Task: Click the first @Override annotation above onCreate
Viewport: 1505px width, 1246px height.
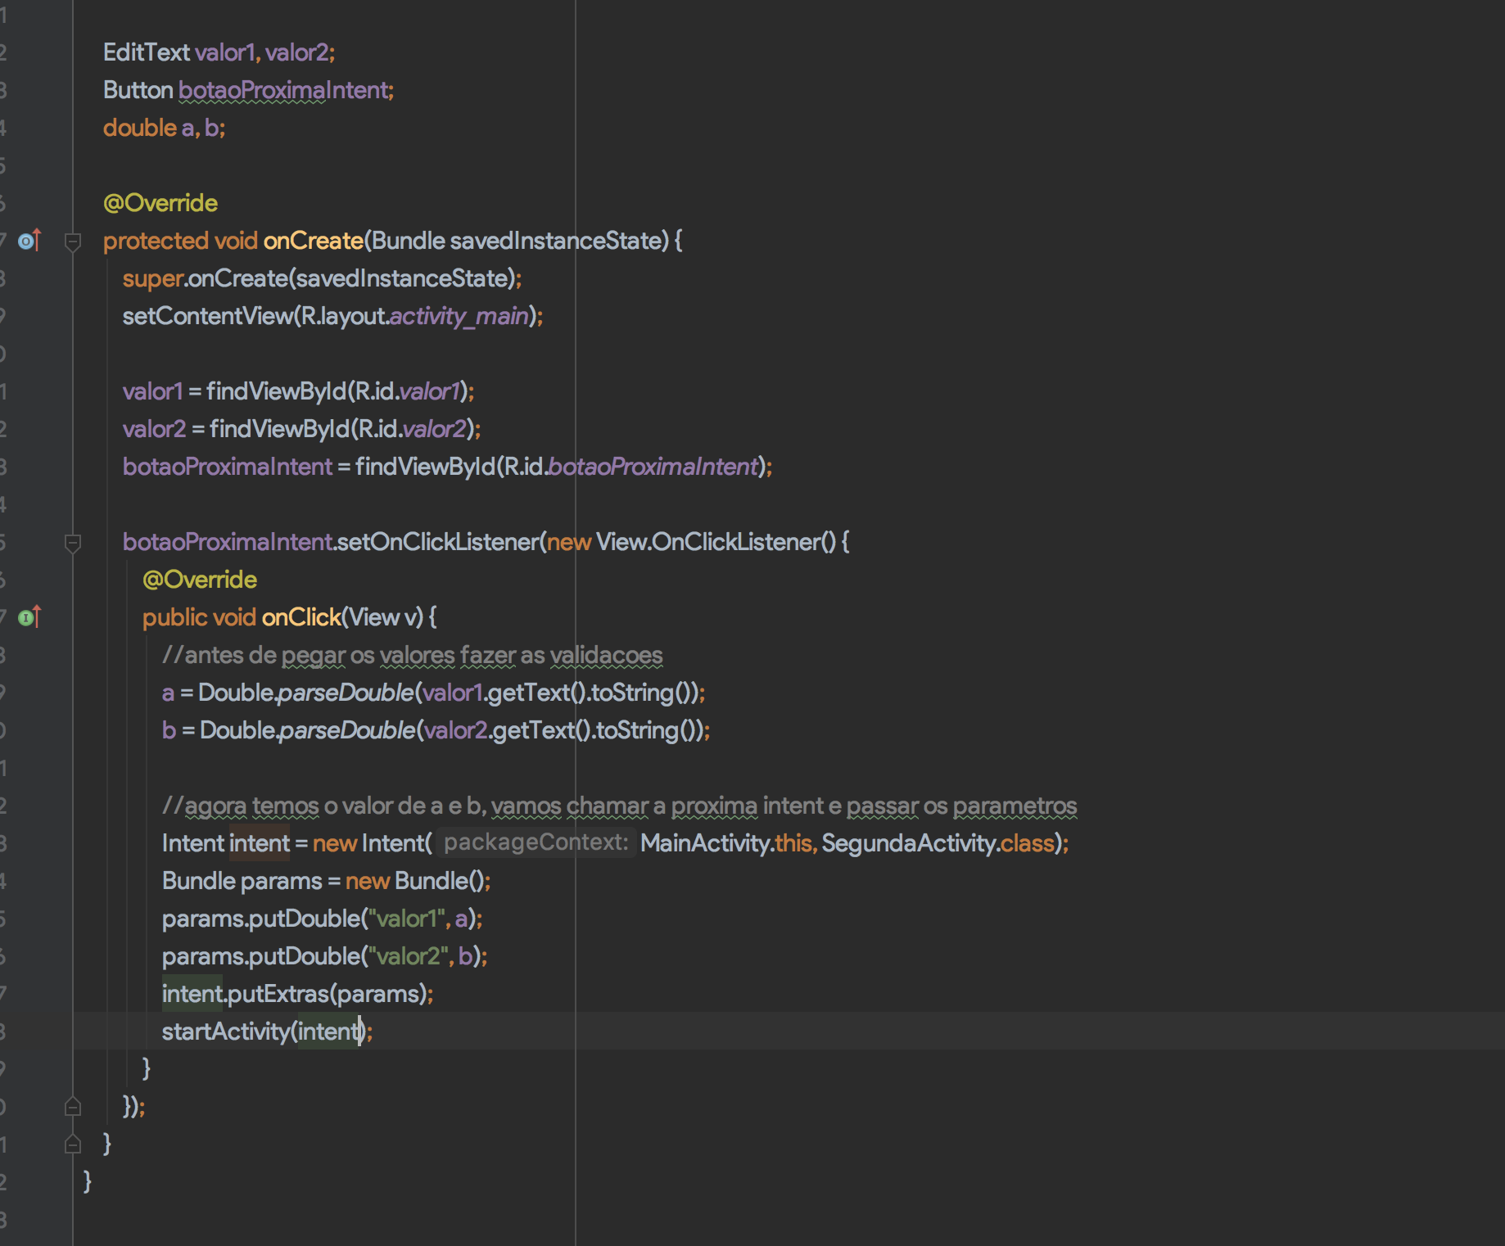Action: click(160, 203)
